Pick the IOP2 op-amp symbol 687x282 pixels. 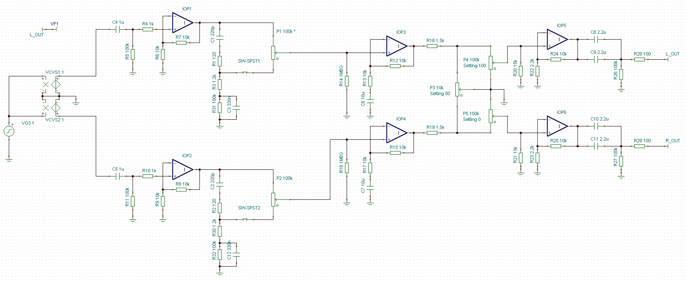pos(183,169)
